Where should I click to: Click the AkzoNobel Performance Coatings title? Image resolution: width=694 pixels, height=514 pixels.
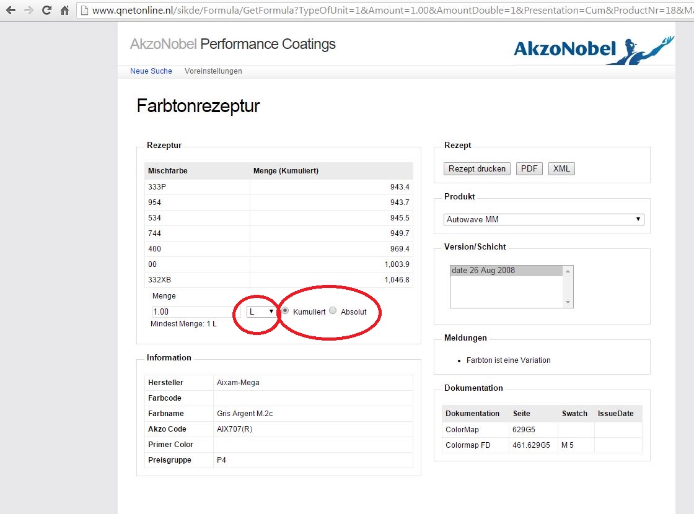(x=233, y=44)
